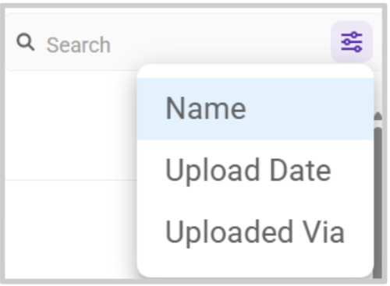The width and height of the screenshot is (390, 286).
Task: Choose Upload Date from the dropdown
Action: click(x=255, y=171)
